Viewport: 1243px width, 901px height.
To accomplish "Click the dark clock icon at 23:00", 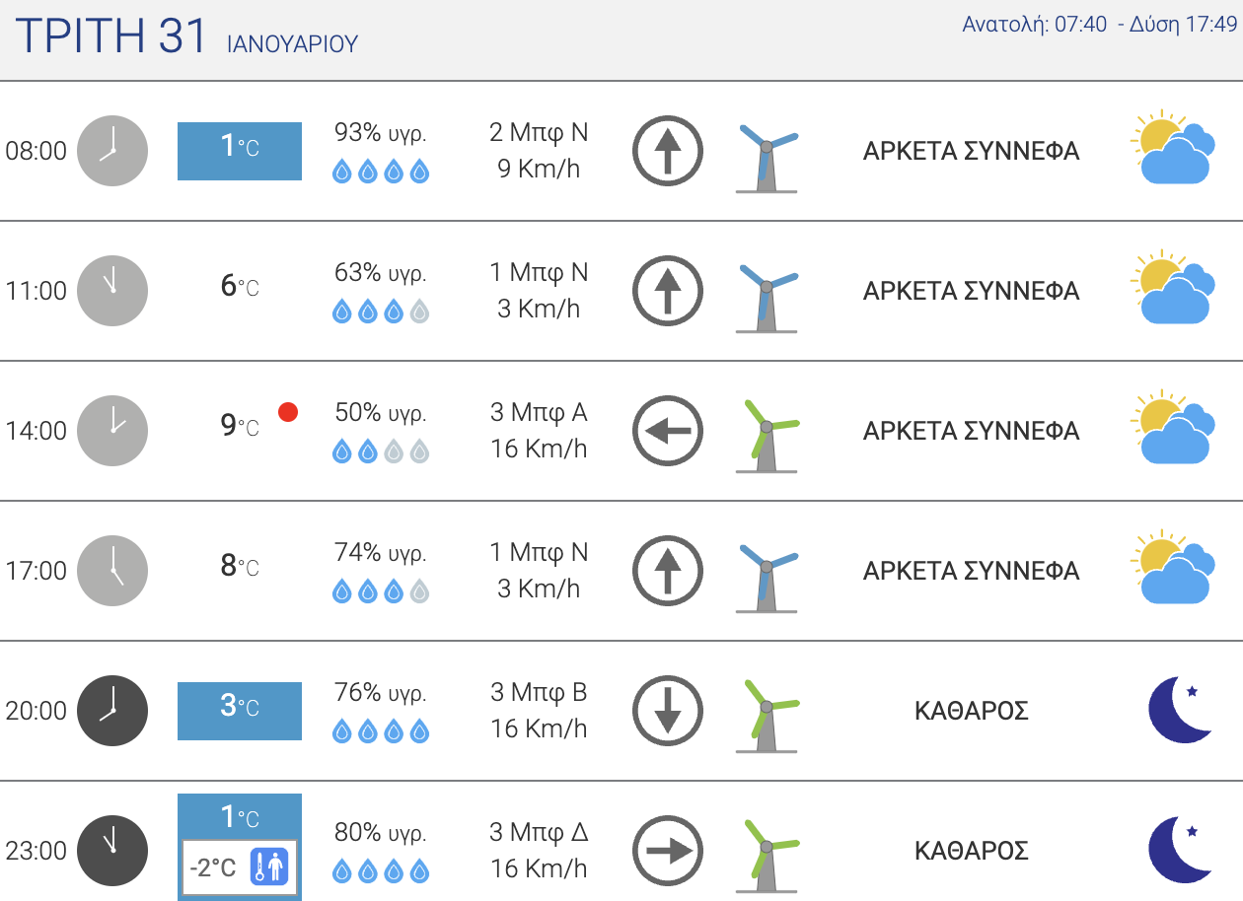I will [112, 851].
